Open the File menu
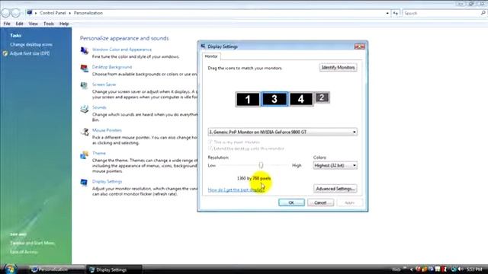The width and height of the screenshot is (488, 274). click(7, 24)
